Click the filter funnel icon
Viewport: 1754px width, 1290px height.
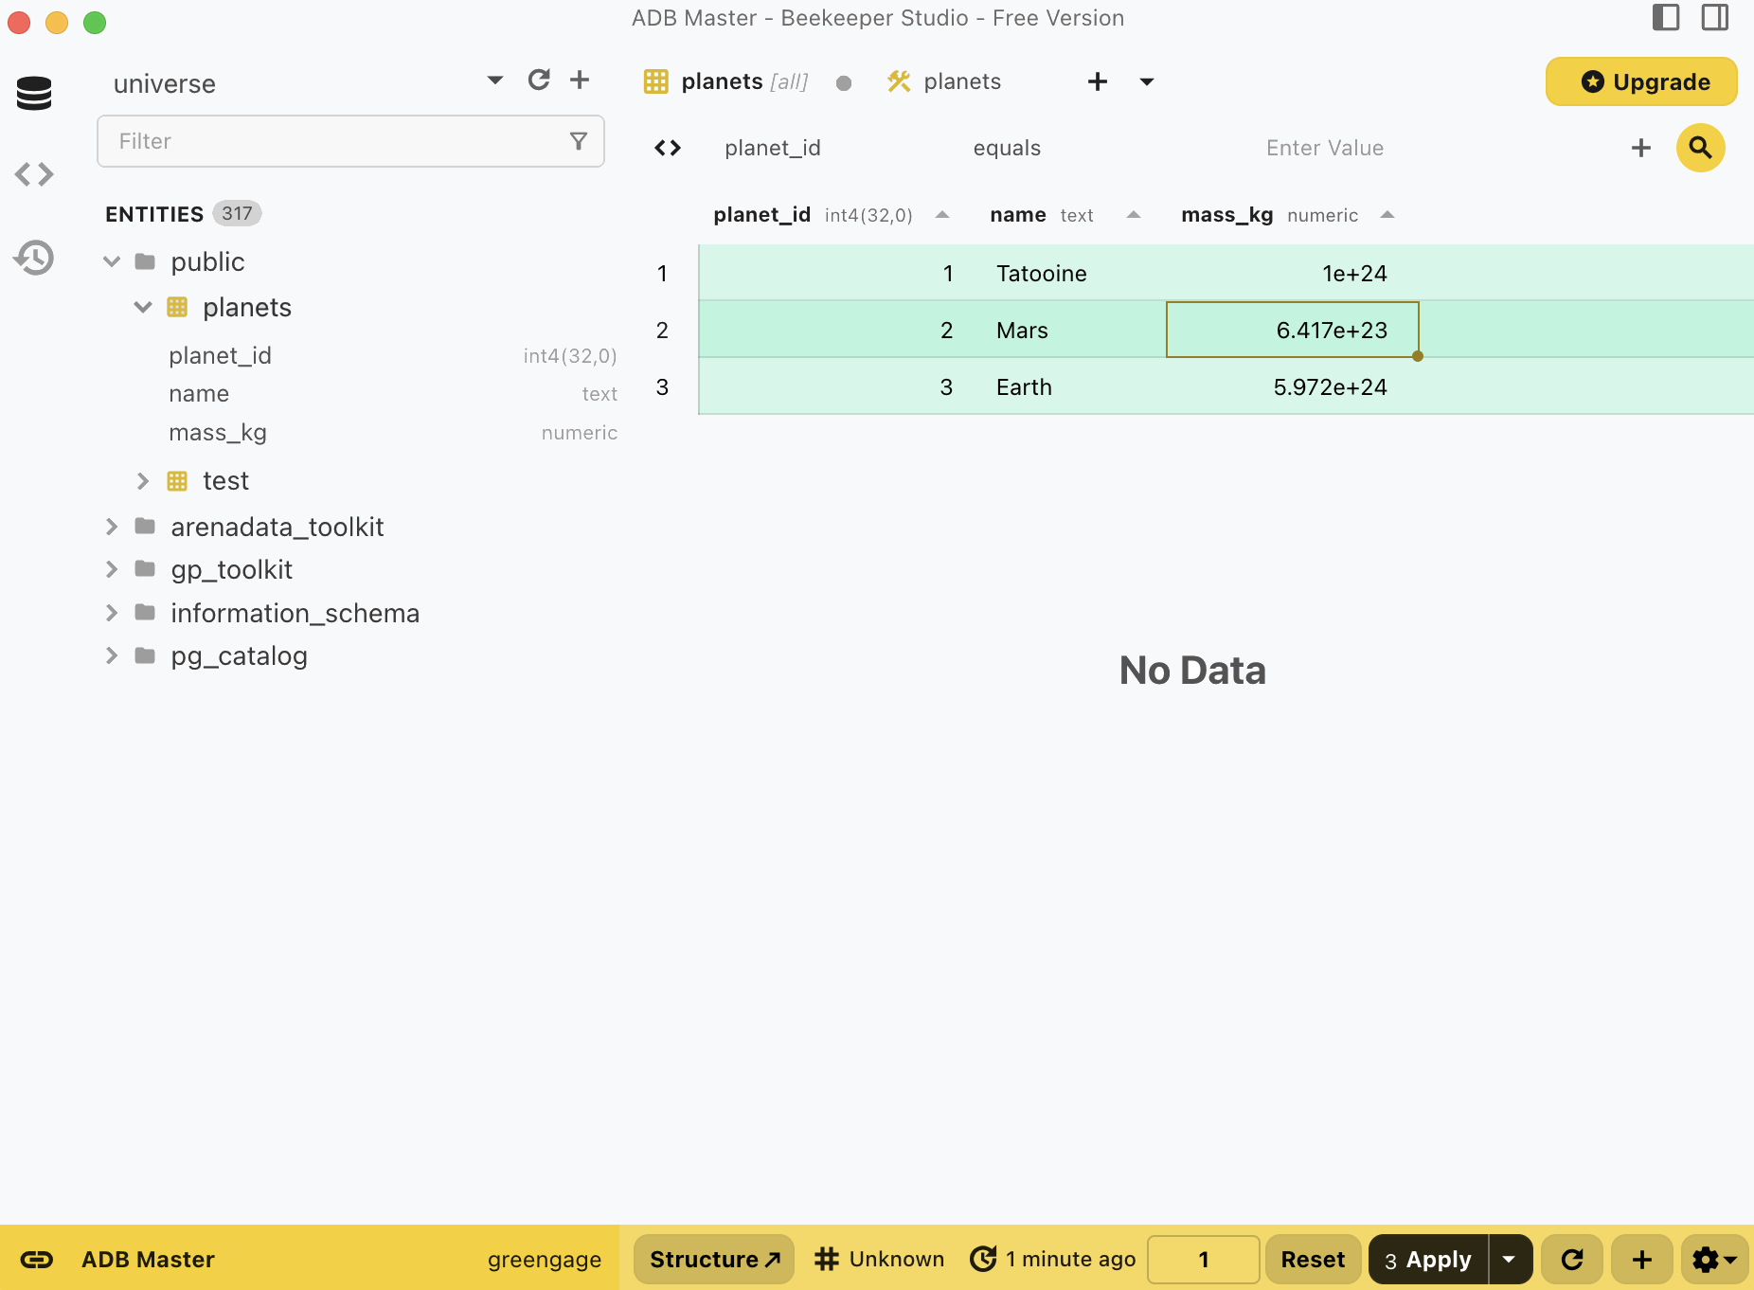(579, 141)
